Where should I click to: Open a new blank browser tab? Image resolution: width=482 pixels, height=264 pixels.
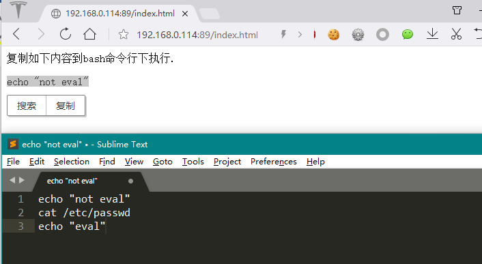coord(210,14)
